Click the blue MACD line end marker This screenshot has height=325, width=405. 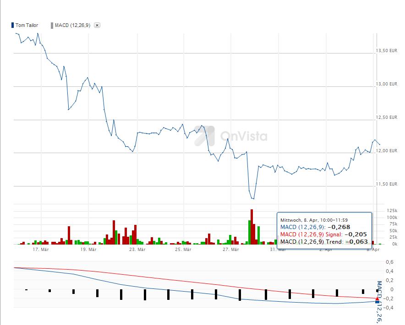tap(378, 302)
